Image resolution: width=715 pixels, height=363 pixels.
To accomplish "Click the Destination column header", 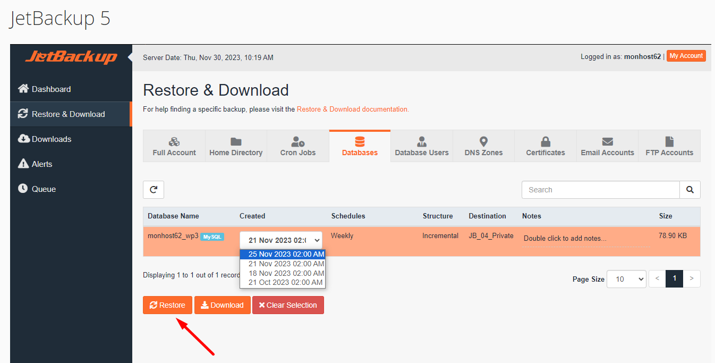I will pos(487,216).
